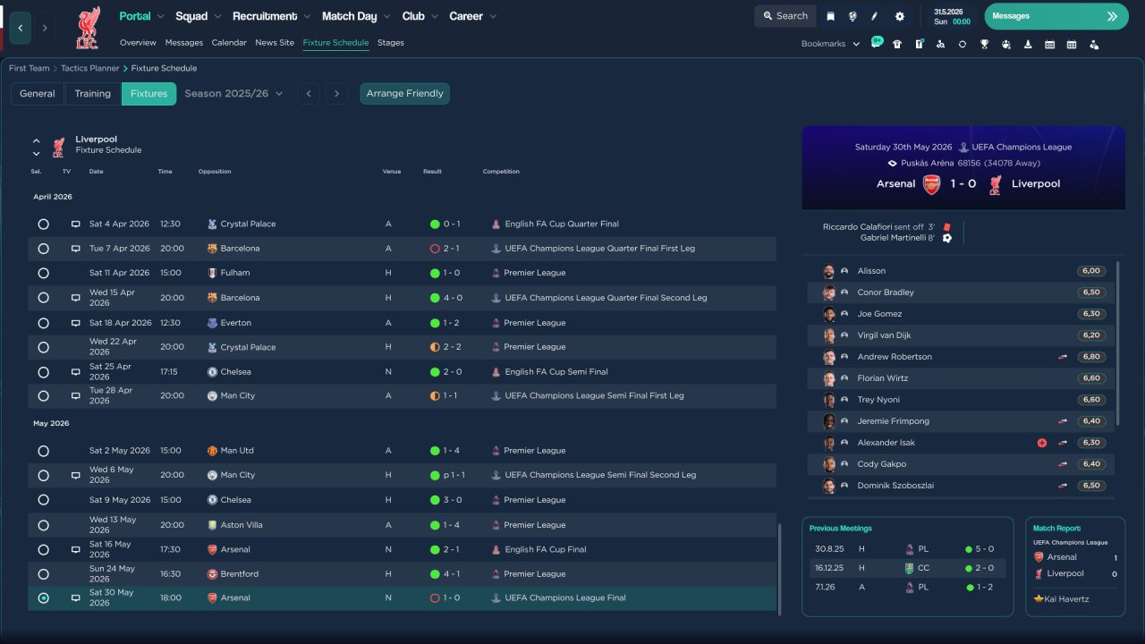Switch to the Training tab
The image size is (1145, 644).
coord(93,94)
